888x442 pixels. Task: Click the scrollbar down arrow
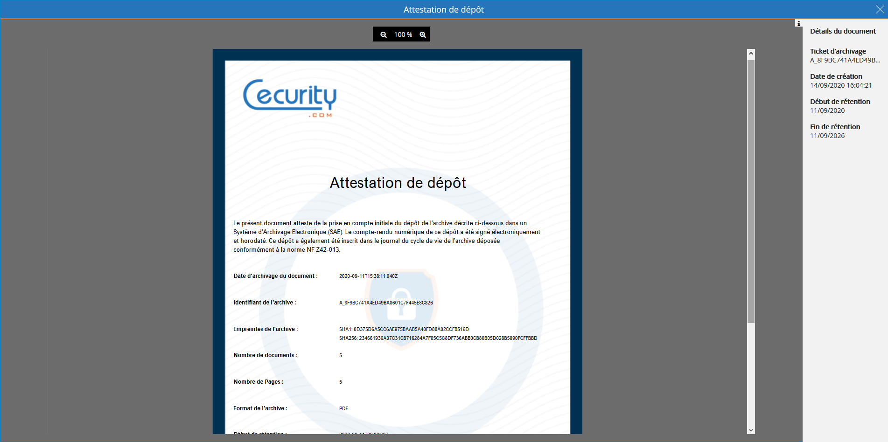pos(750,431)
